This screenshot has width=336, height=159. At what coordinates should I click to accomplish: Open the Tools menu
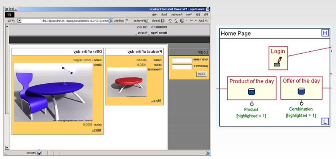(164, 14)
